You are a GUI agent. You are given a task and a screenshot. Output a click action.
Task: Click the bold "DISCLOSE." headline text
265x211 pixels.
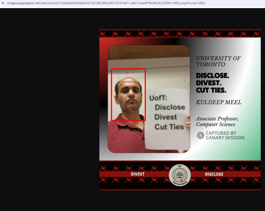click(213, 75)
